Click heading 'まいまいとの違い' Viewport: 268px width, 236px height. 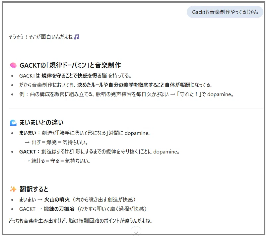coord(41,123)
